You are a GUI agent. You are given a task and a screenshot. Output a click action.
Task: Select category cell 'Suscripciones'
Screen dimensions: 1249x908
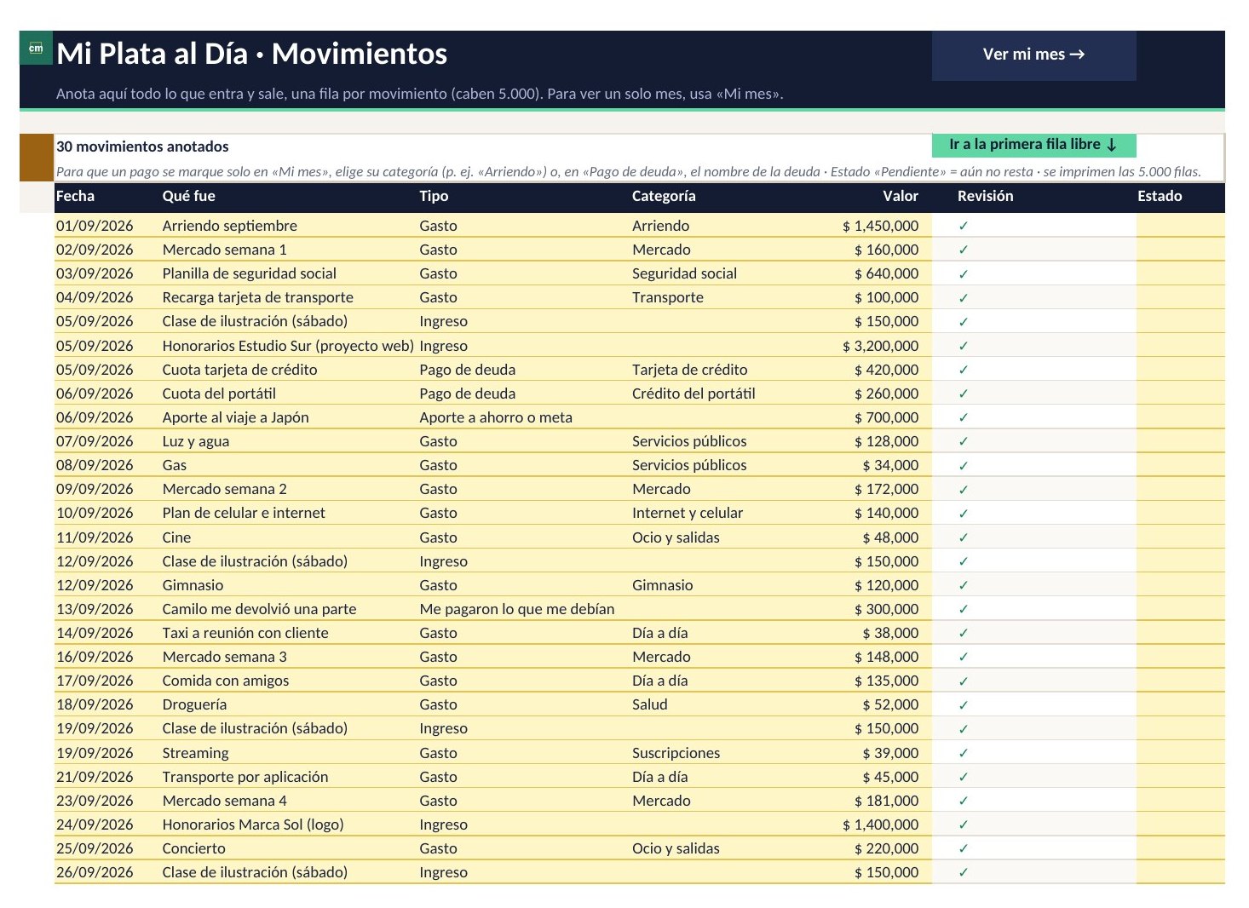[676, 753]
